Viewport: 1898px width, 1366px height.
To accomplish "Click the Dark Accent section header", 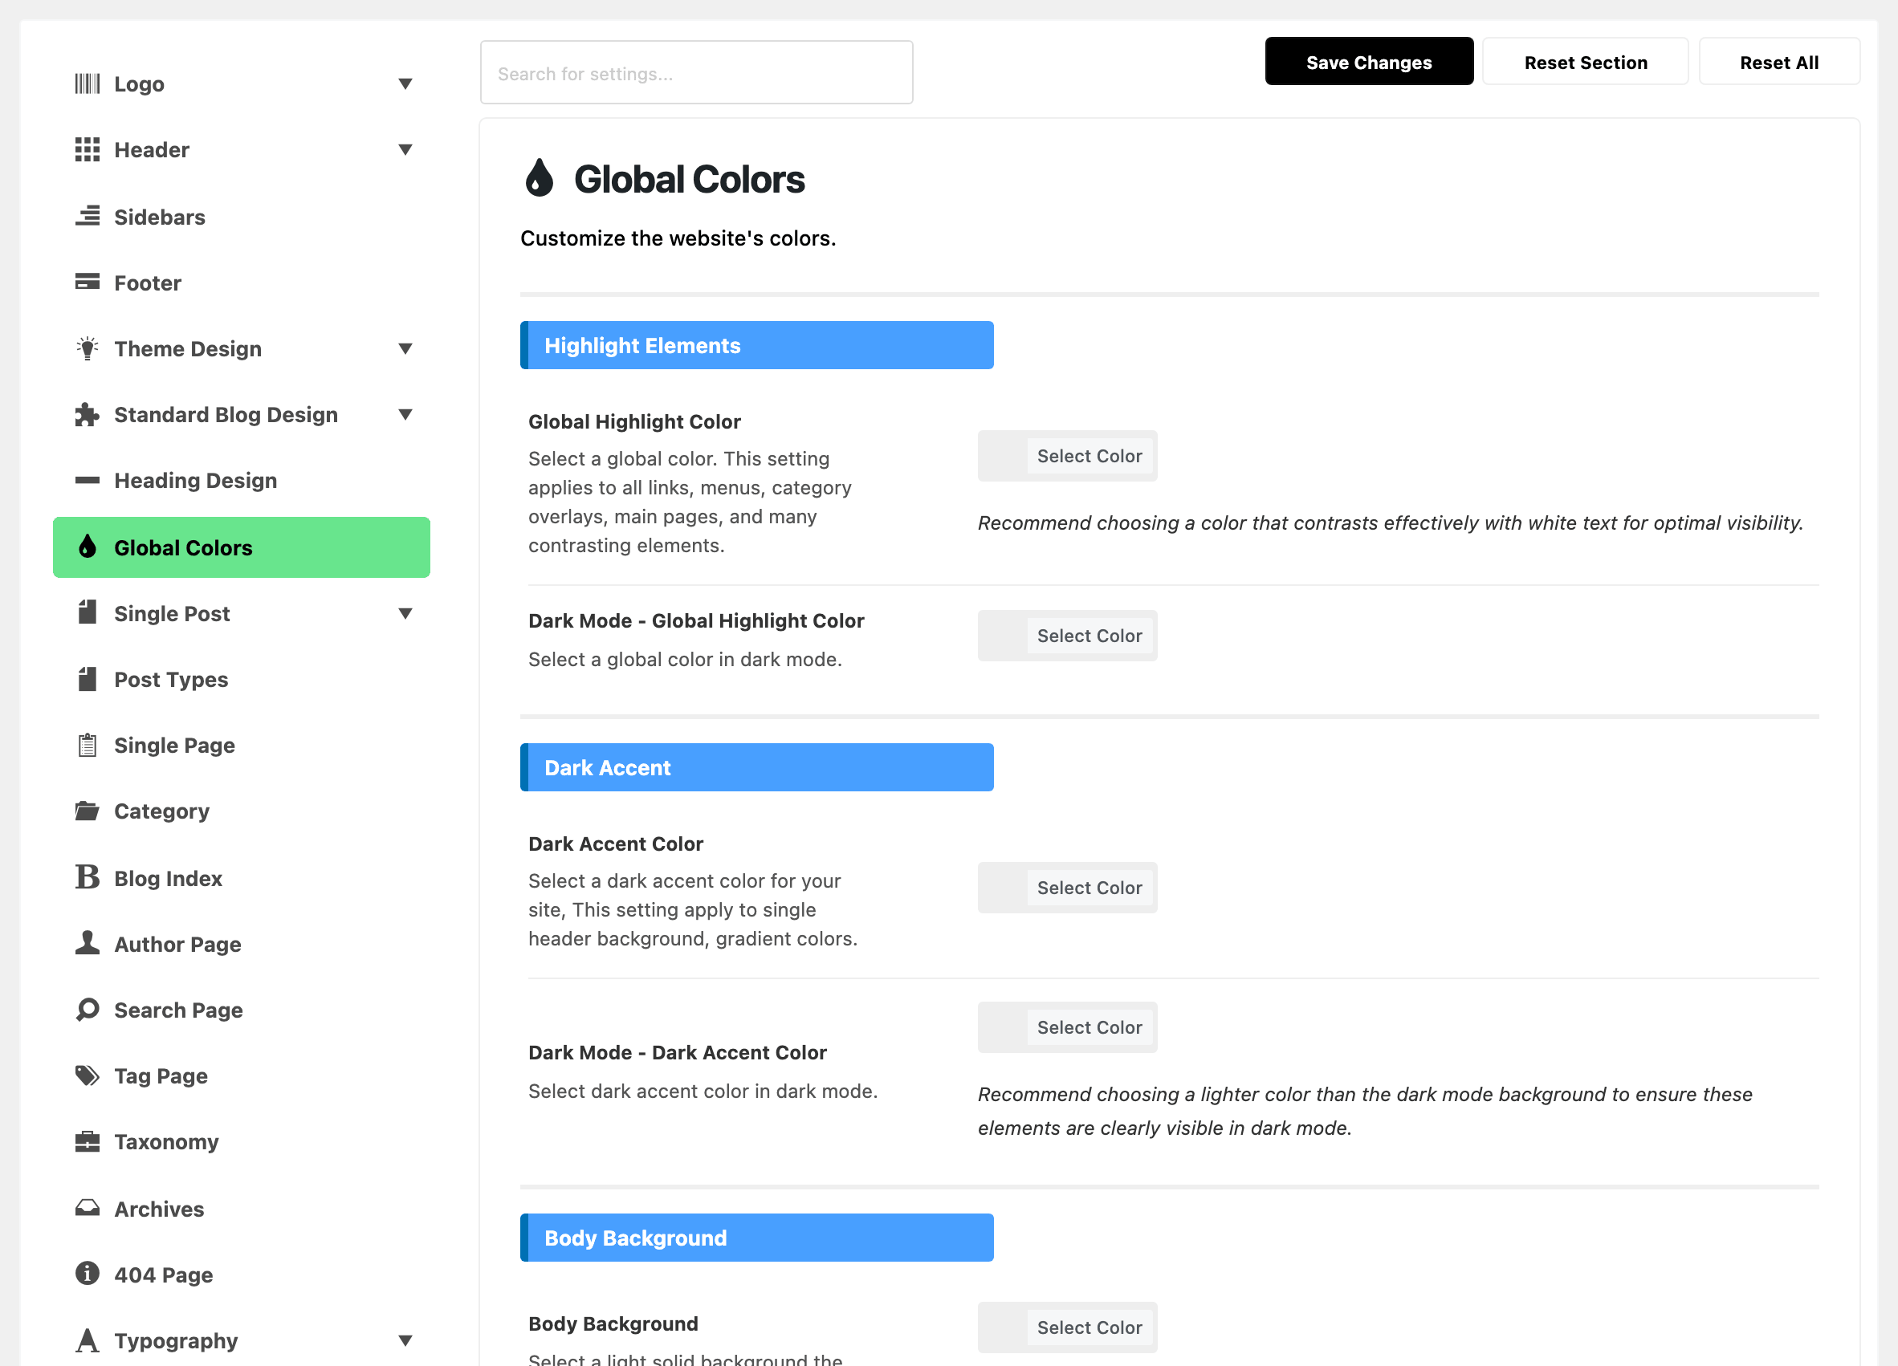I will (x=756, y=767).
